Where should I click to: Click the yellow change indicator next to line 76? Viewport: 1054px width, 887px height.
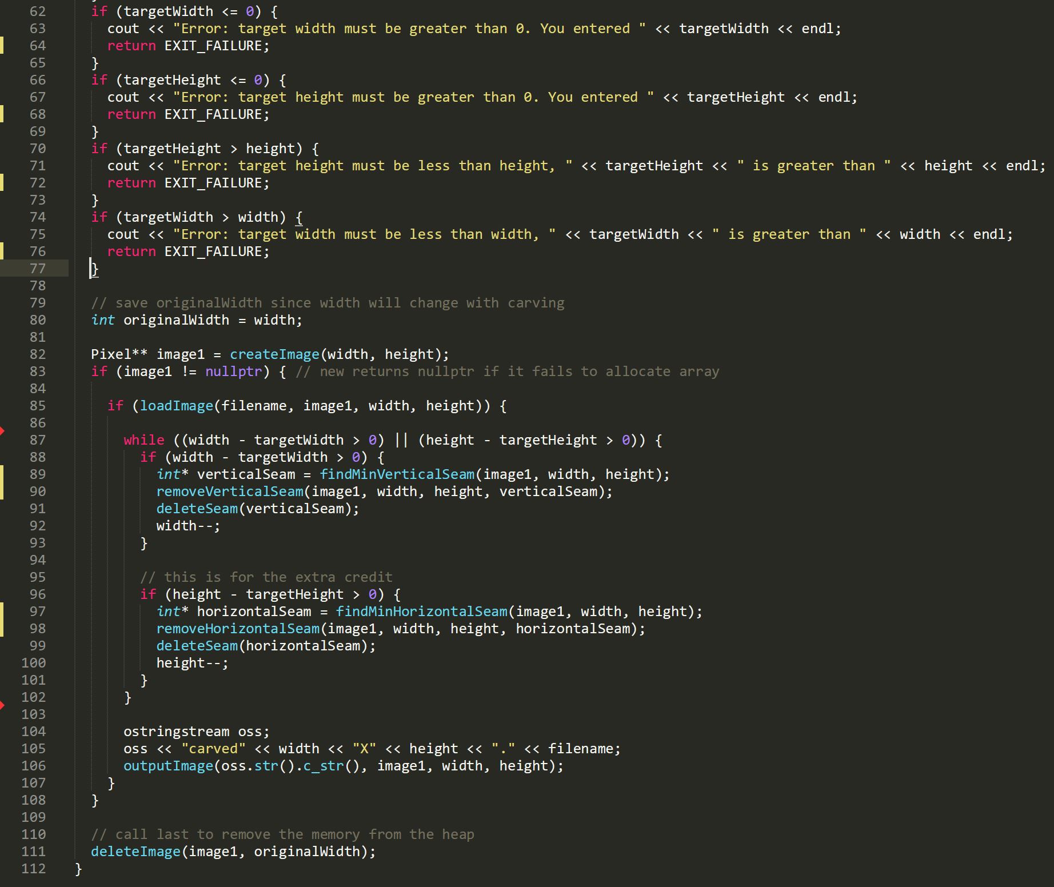(x=3, y=251)
